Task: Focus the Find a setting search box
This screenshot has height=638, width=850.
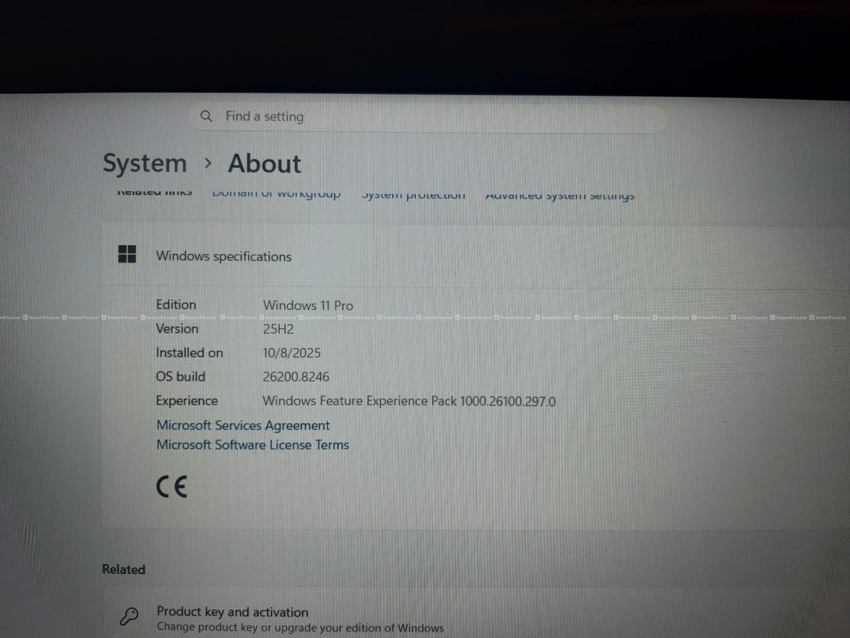Action: tap(427, 117)
